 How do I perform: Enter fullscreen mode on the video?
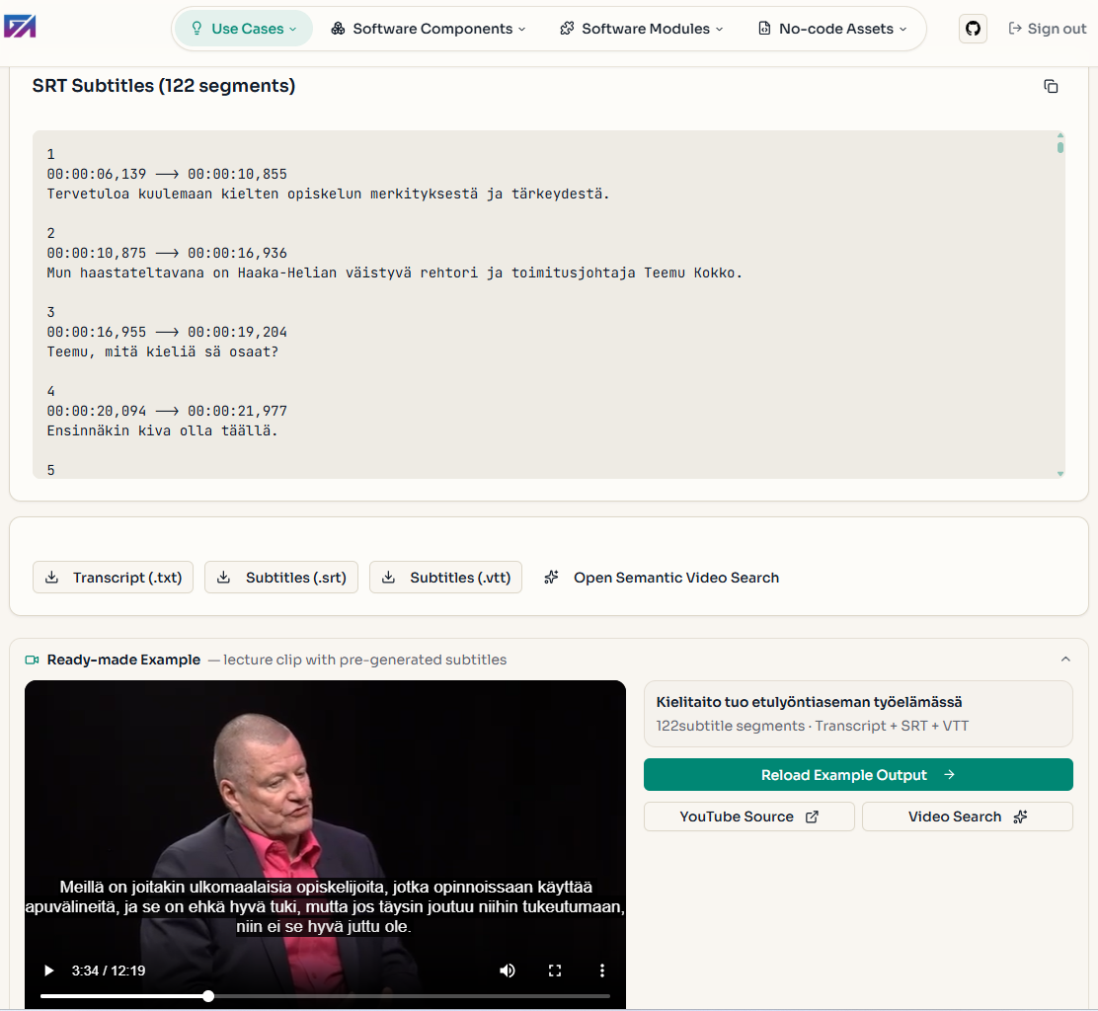(555, 971)
